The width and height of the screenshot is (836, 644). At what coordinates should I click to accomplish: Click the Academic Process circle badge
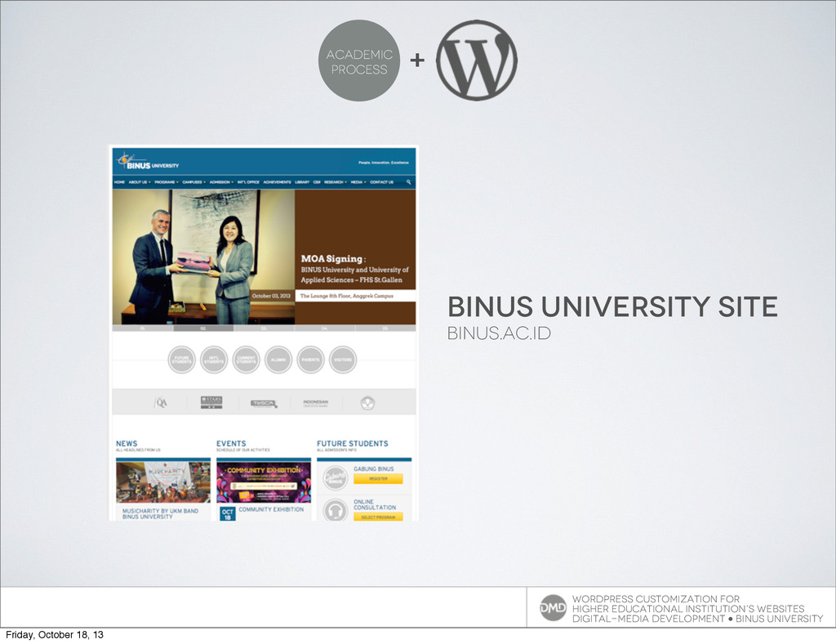click(359, 60)
